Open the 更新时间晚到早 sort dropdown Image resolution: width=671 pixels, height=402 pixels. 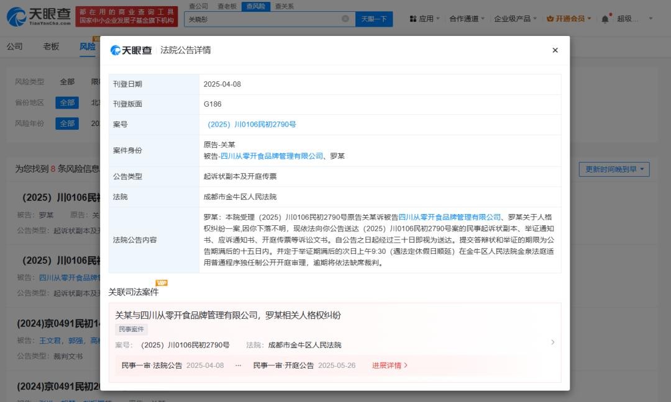tap(614, 169)
